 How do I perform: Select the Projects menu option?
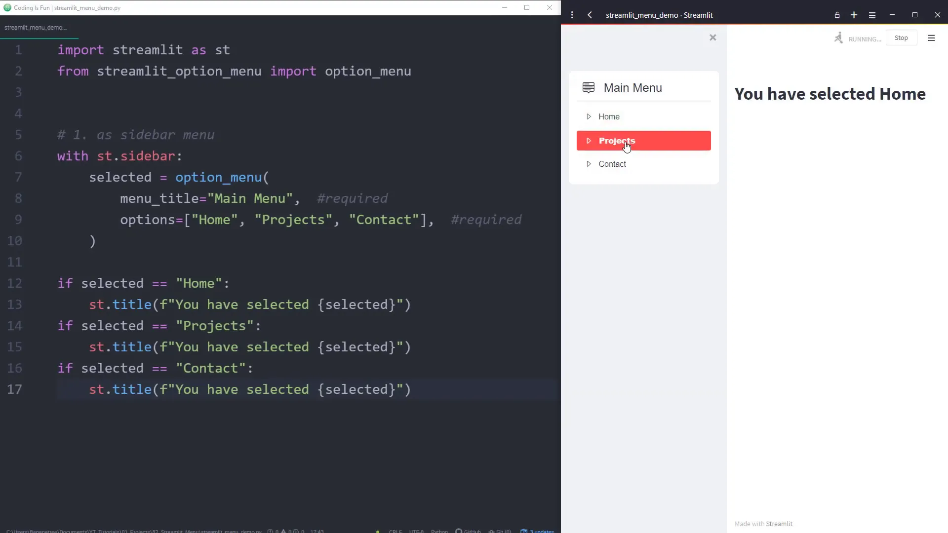click(618, 141)
